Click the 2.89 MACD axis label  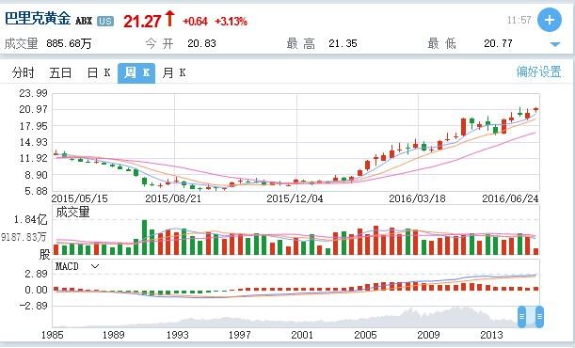pos(36,274)
